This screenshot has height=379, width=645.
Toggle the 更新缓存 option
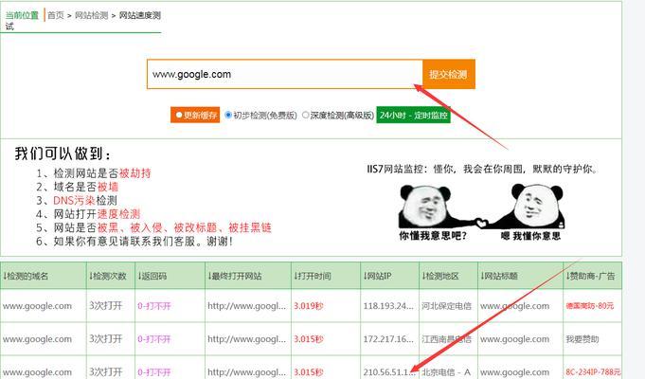195,116
